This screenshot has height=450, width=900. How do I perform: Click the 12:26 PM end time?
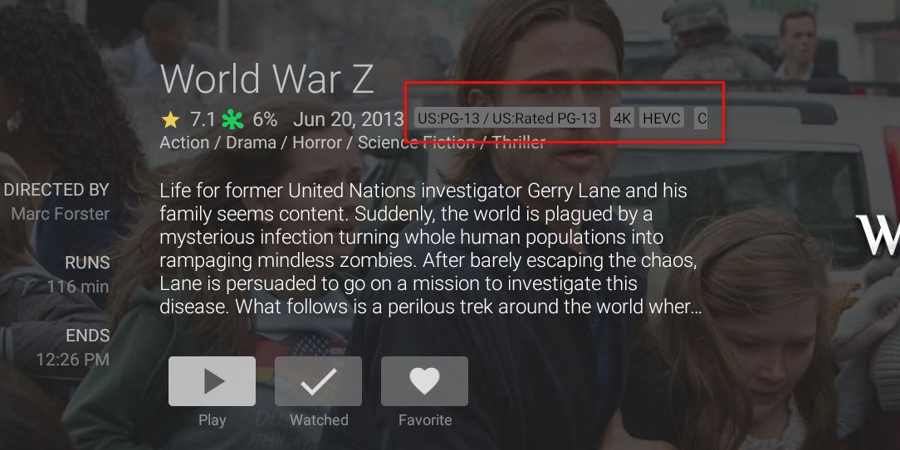click(x=72, y=360)
